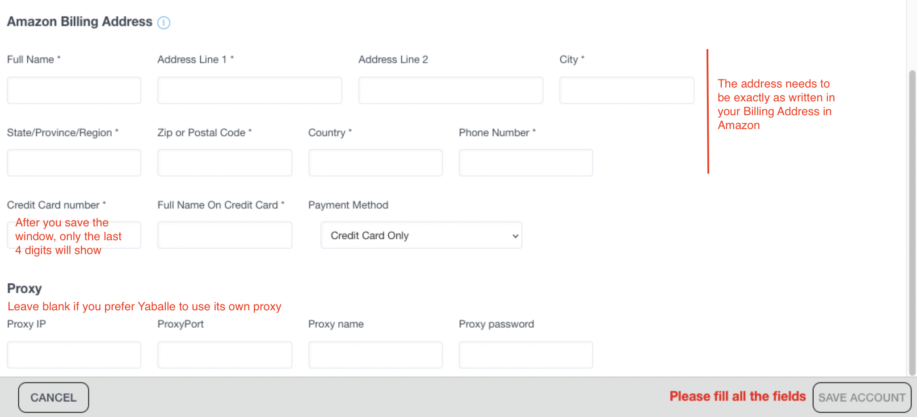Select the Proxy name field
This screenshot has height=417, width=917.
pos(375,355)
